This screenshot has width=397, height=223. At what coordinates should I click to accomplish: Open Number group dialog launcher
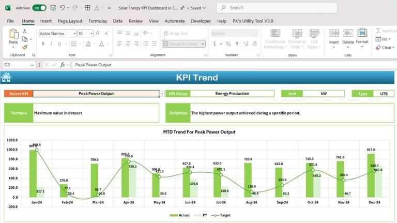(x=258, y=55)
